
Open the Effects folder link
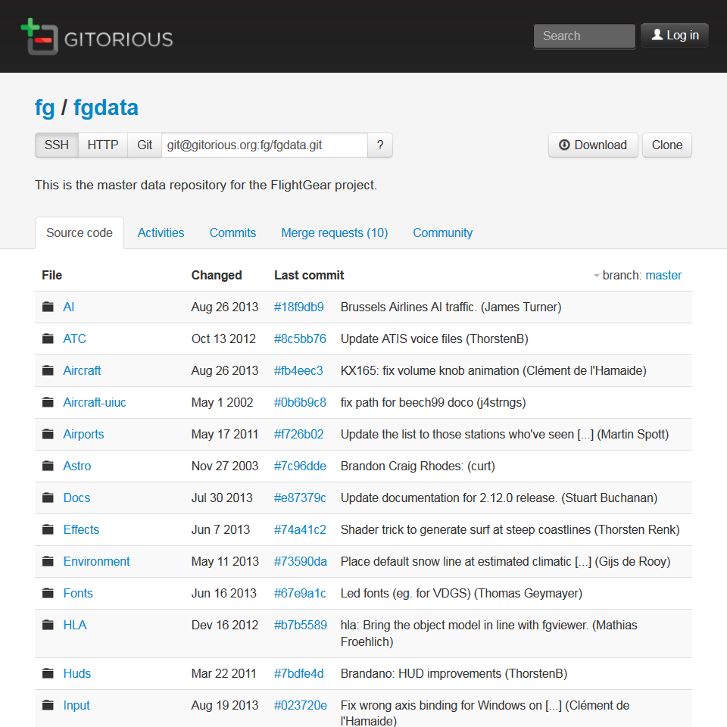pyautogui.click(x=81, y=529)
